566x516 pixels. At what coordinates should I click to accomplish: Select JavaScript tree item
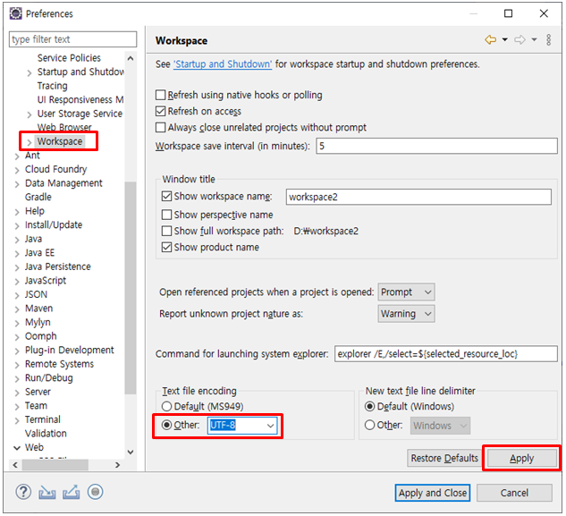[46, 281]
